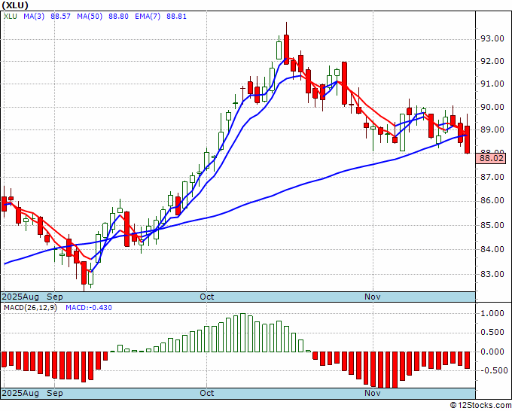Click the MA(3) indicator label

(34, 17)
